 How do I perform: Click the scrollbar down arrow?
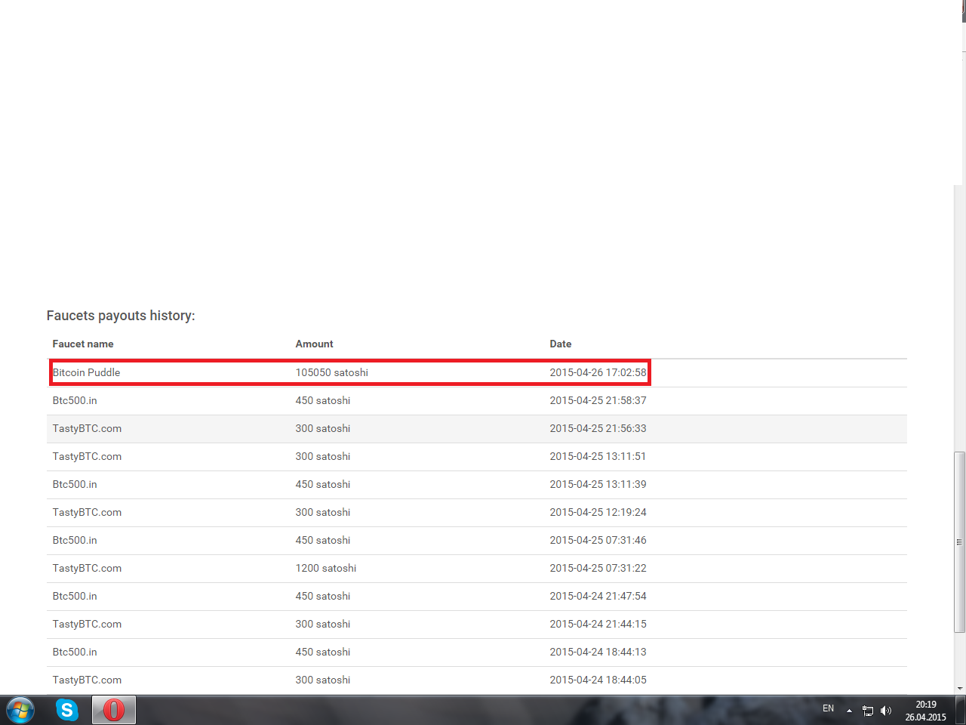click(x=959, y=688)
